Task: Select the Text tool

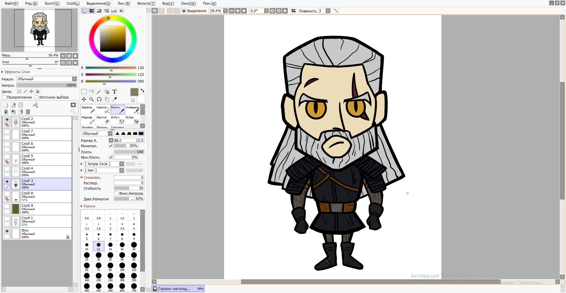Action: [114, 92]
